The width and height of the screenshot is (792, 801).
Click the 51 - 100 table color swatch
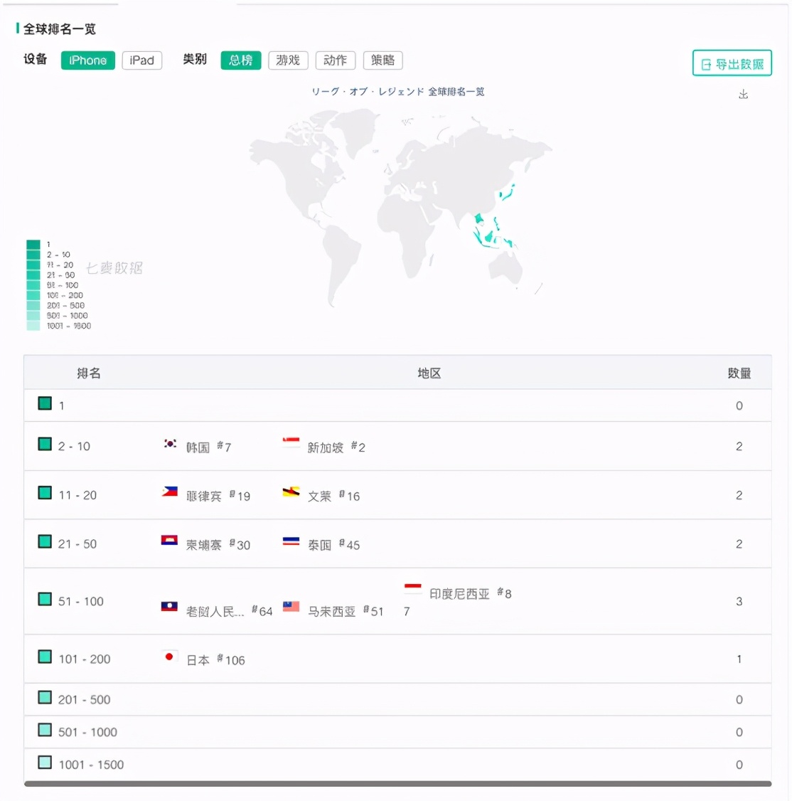[45, 599]
